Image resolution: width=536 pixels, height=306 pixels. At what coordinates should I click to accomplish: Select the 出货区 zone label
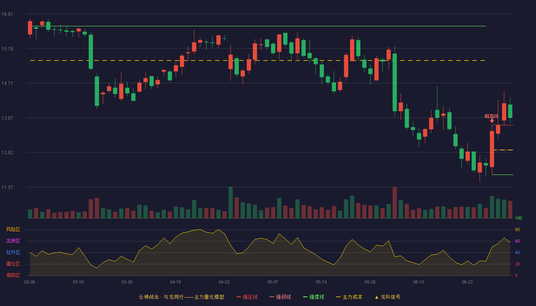[13, 241]
